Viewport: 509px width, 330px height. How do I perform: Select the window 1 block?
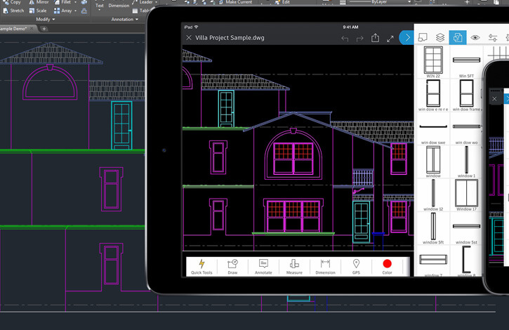coord(466,161)
